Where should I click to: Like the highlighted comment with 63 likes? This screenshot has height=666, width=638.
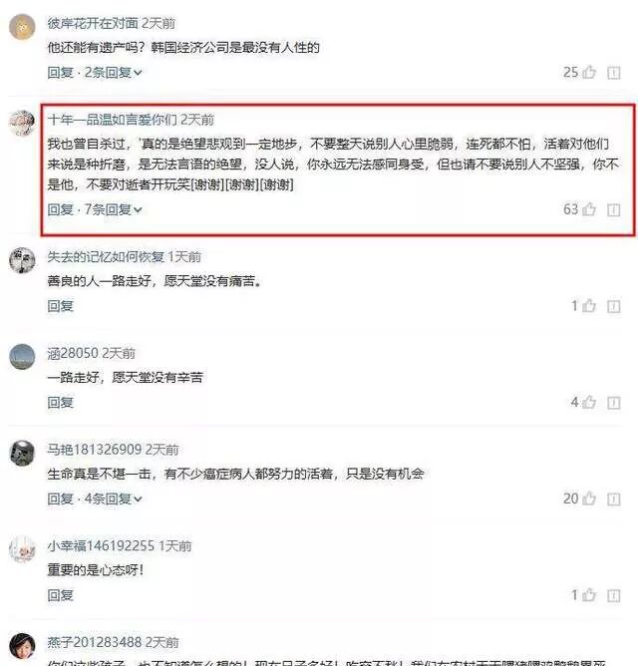coord(589,209)
